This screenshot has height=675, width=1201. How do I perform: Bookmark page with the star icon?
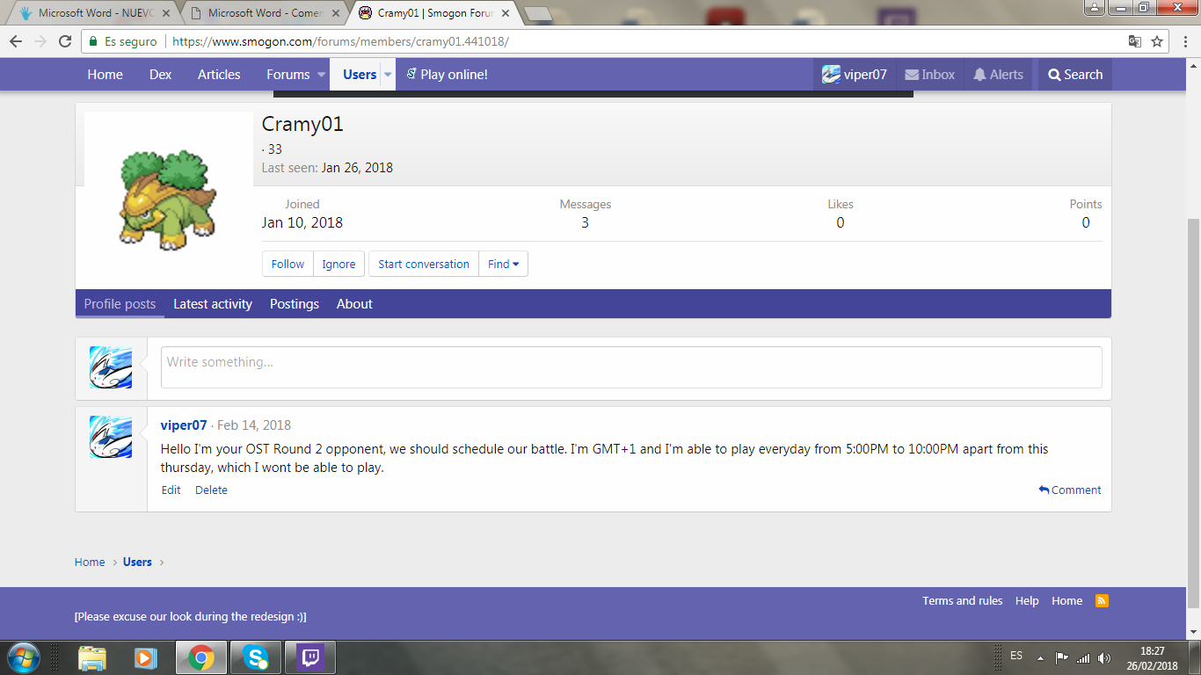pyautogui.click(x=1158, y=41)
